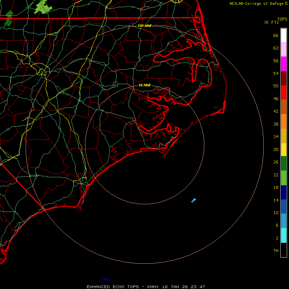This screenshot has width=289, height=289.
Task: Click the [K FT] units label
Action: pyautogui.click(x=271, y=22)
